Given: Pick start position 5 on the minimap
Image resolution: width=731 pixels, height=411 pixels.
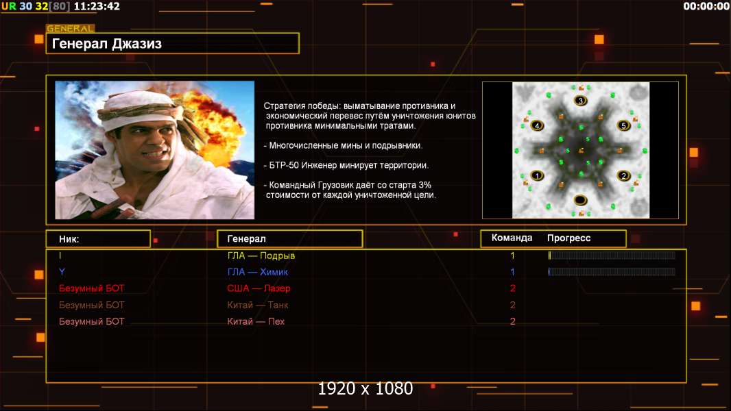Looking at the screenshot, I should pyautogui.click(x=623, y=125).
